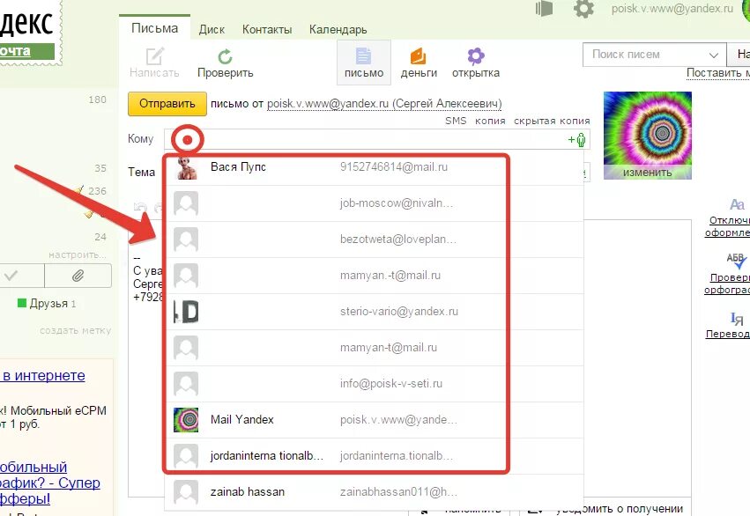Click the themes icon beside the gear

click(x=544, y=9)
